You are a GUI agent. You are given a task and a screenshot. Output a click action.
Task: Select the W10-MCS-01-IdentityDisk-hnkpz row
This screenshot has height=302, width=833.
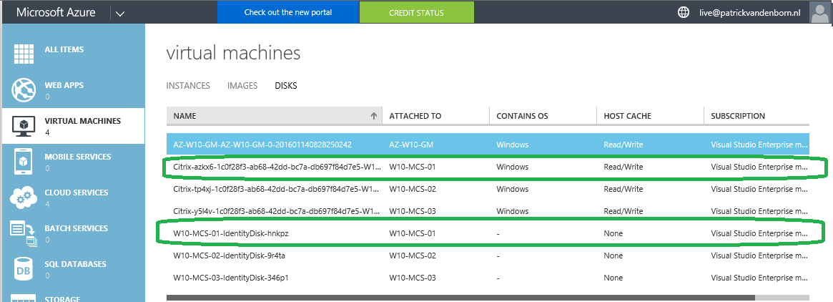click(x=488, y=233)
